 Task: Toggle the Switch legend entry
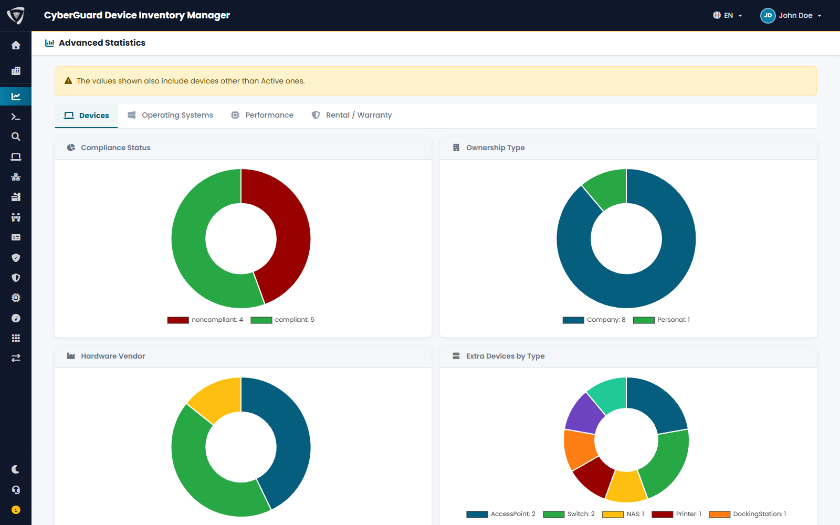pos(569,514)
